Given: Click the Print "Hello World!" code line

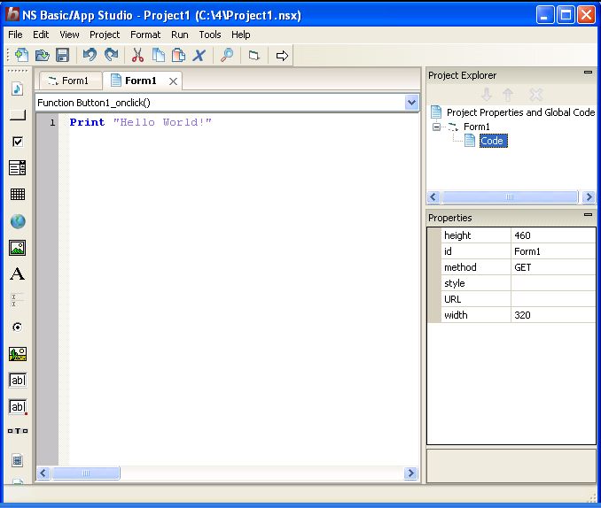Looking at the screenshot, I should point(140,122).
